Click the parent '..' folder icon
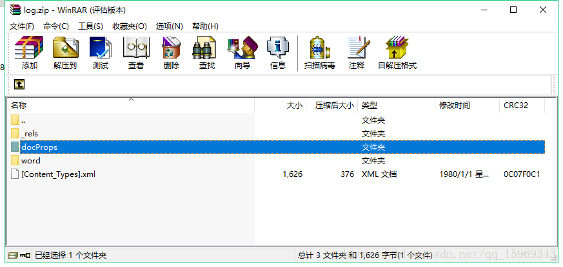The width and height of the screenshot is (563, 267). point(15,120)
